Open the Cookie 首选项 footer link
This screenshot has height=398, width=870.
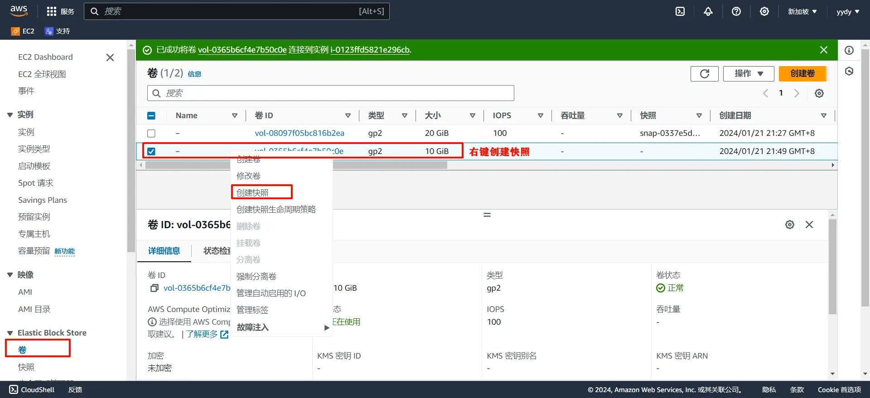coord(839,389)
